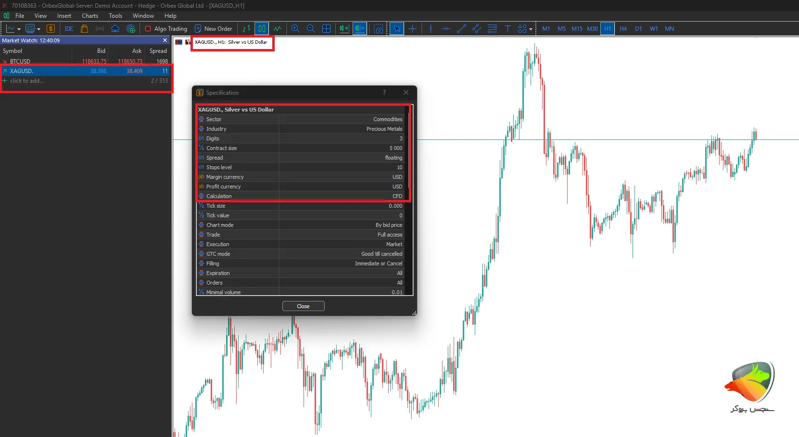This screenshot has width=799, height=437.
Task: Switch to the H4 timeframe
Action: (623, 29)
